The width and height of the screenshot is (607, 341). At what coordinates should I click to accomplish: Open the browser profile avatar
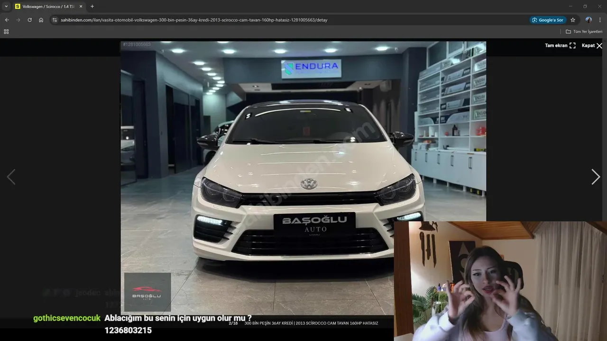(589, 20)
